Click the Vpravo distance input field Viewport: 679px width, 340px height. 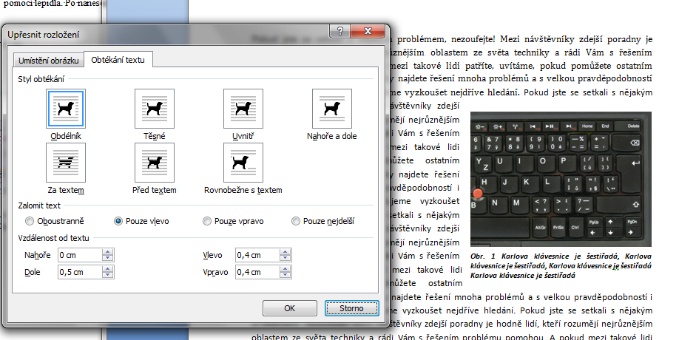(x=257, y=272)
